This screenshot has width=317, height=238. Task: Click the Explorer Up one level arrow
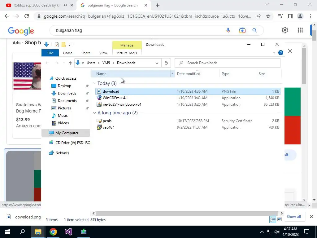coord(70,63)
